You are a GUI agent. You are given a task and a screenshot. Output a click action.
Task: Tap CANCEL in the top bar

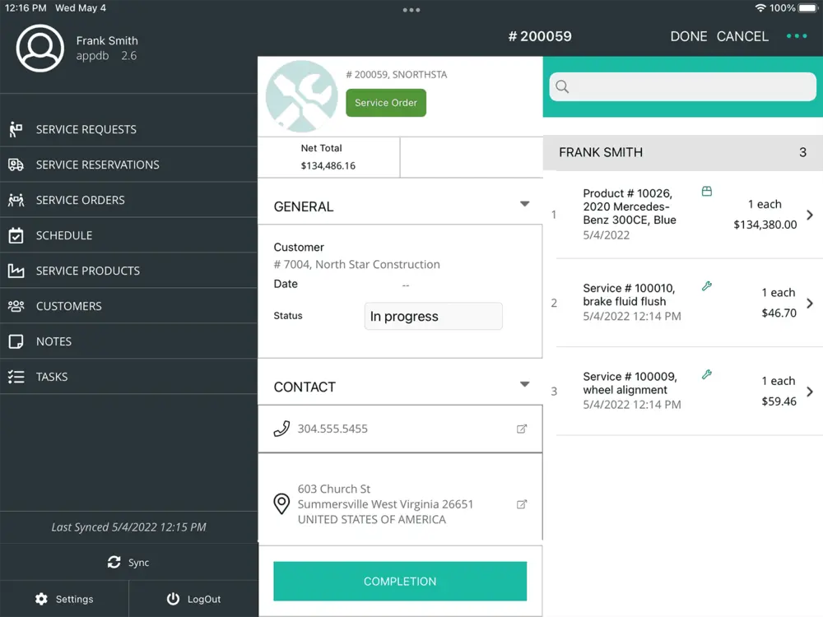tap(742, 36)
